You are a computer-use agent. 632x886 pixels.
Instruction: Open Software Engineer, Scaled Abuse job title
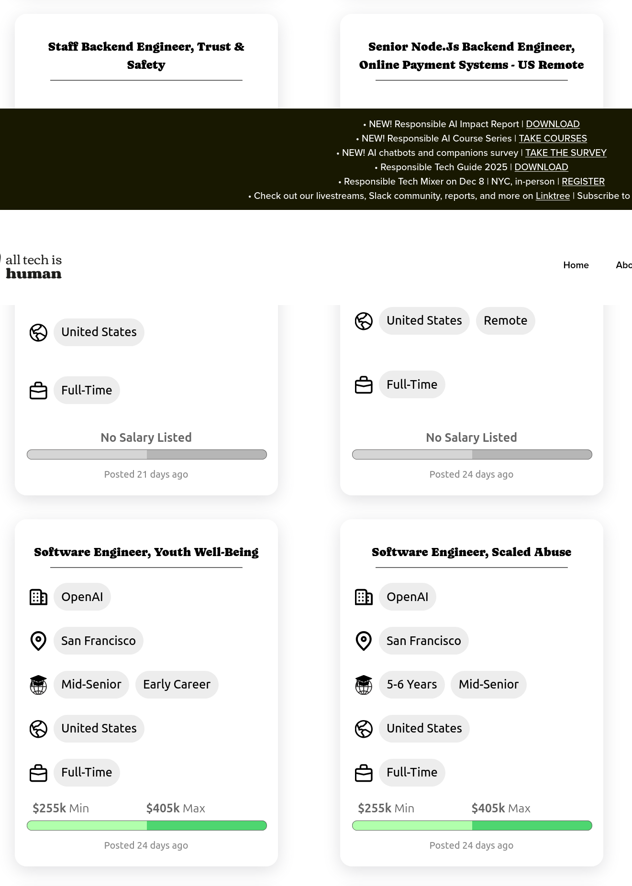(x=471, y=552)
